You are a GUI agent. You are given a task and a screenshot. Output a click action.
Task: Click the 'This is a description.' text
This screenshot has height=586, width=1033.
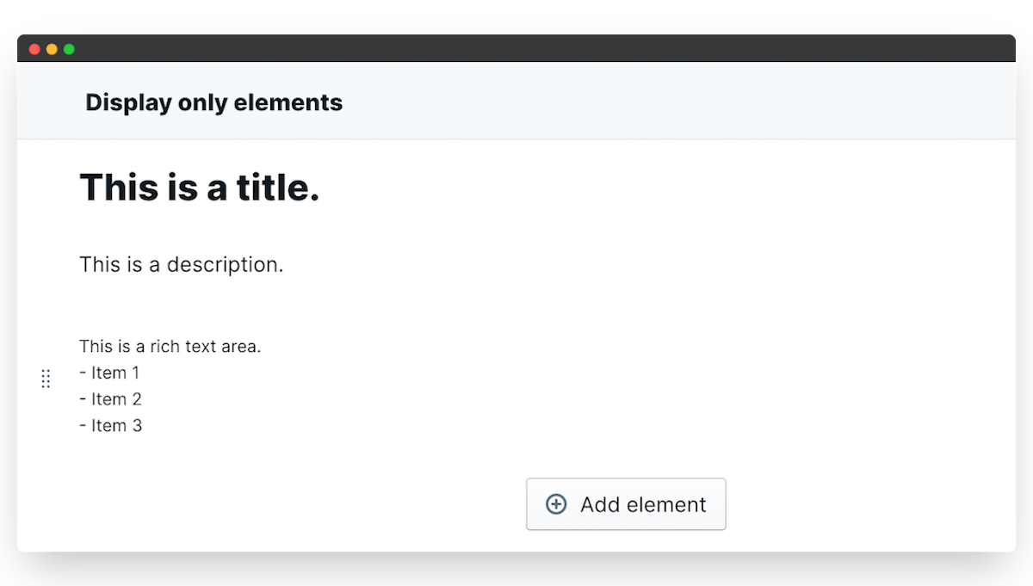181,264
